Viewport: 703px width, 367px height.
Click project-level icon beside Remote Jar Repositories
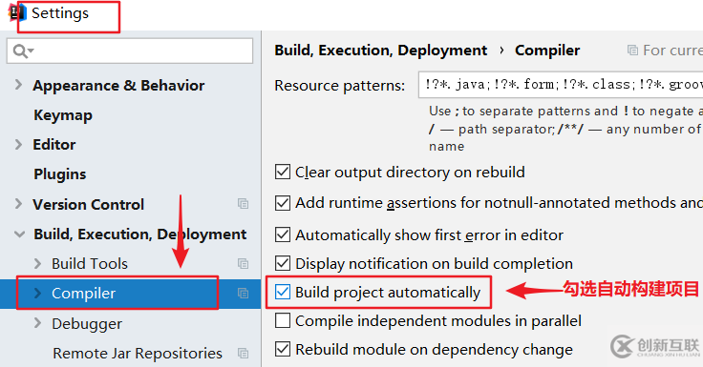pos(243,353)
